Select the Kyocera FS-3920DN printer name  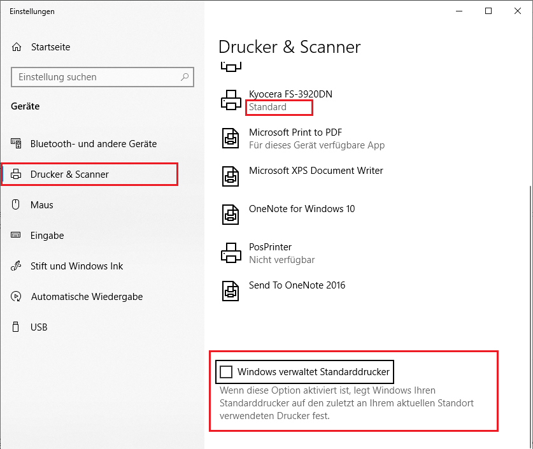[290, 94]
